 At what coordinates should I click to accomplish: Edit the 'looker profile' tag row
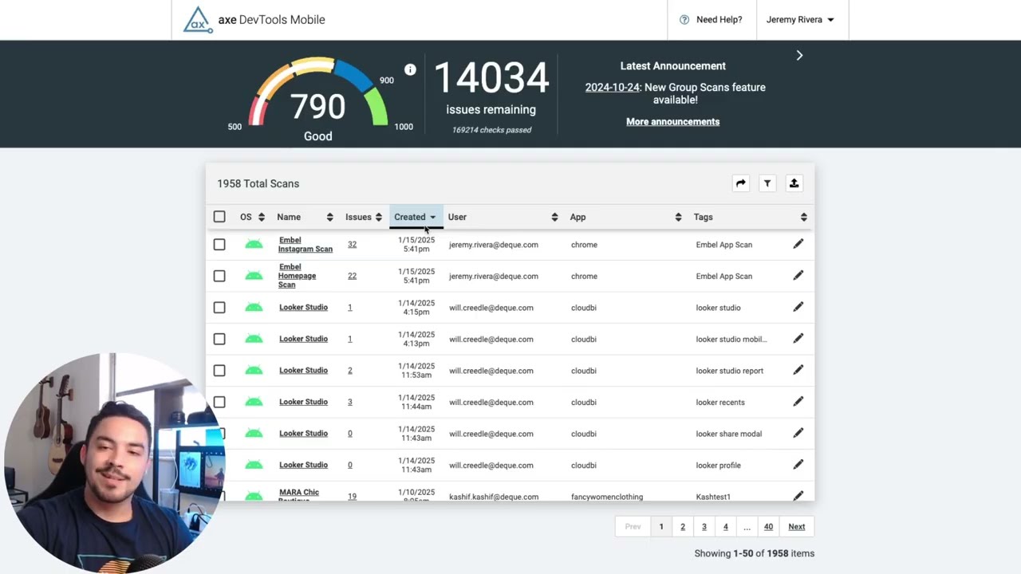[x=798, y=465]
